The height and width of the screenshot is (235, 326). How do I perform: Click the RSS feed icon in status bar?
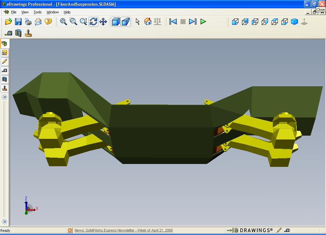[70, 230]
